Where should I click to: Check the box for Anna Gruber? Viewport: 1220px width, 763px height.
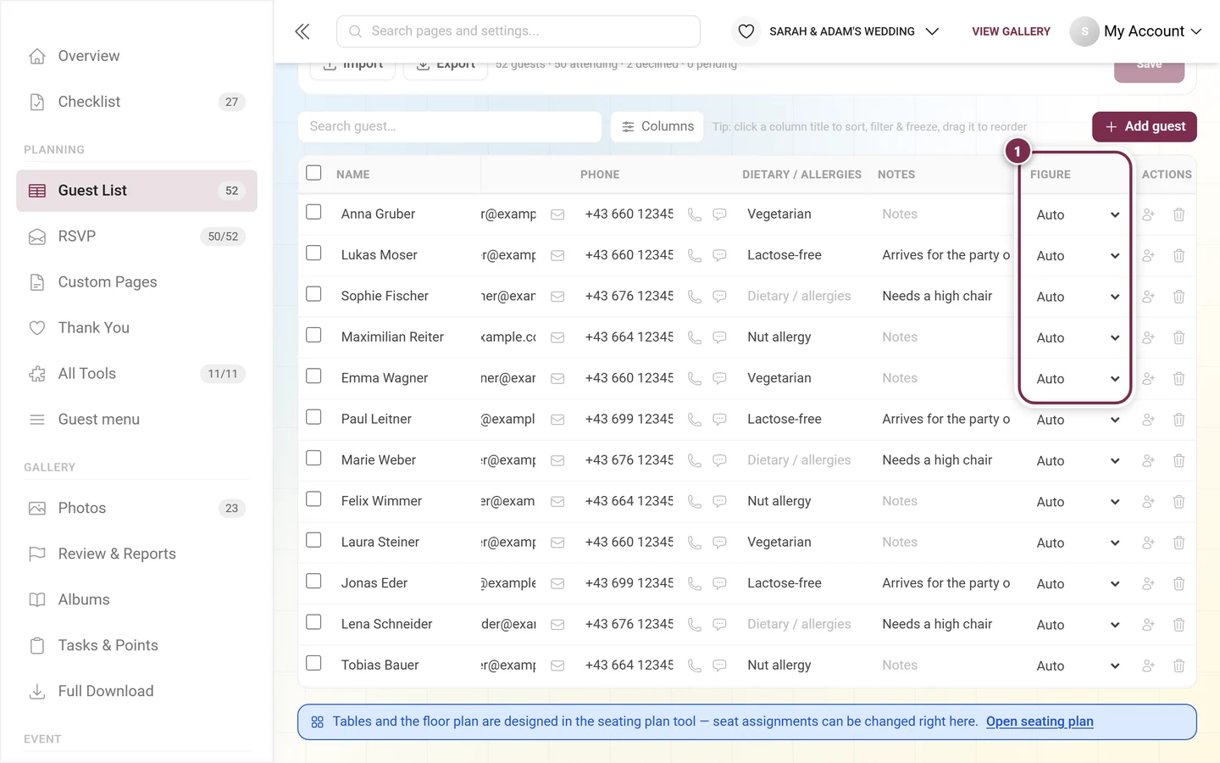point(313,212)
